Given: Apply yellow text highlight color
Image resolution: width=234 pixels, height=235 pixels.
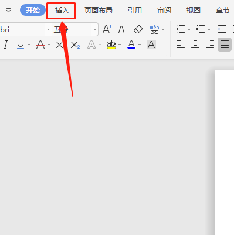Looking at the screenshot, I should tap(111, 45).
